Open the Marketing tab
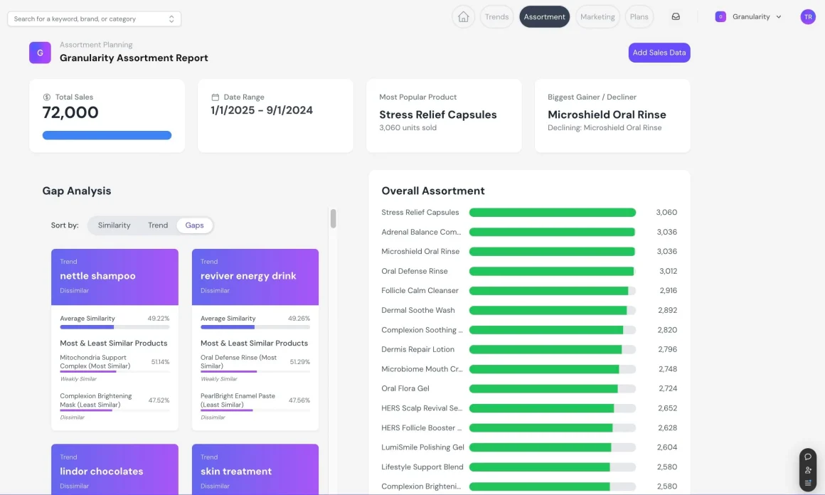This screenshot has height=495, width=825. tap(597, 17)
